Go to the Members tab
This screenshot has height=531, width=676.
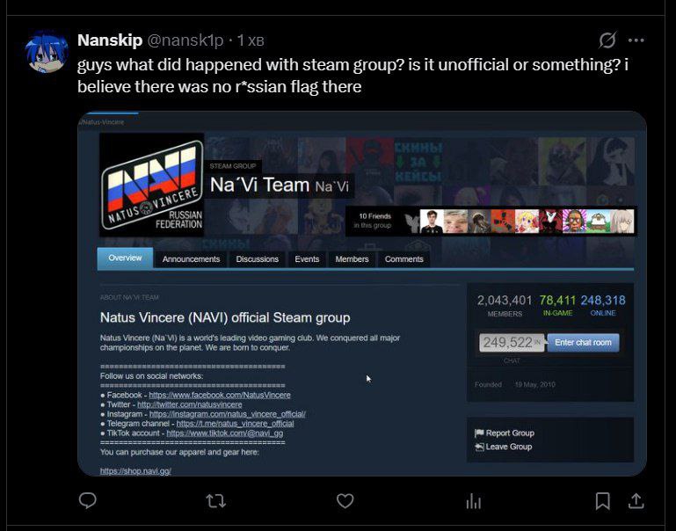352,259
